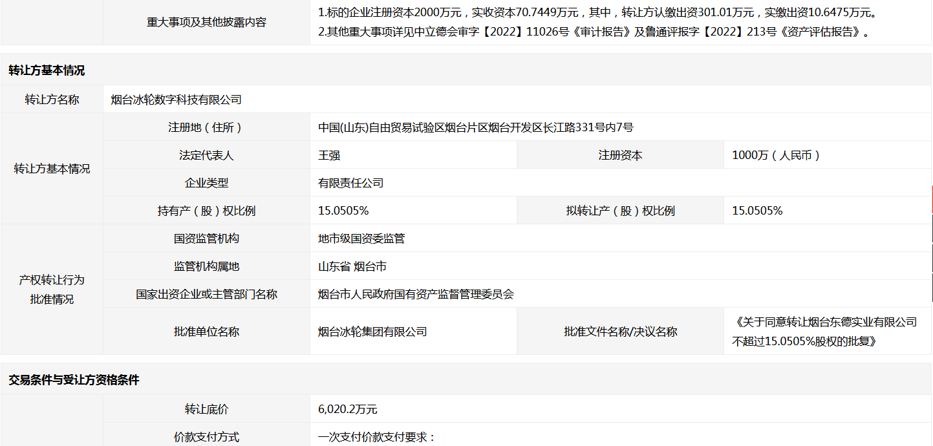
Task: Select the line about 标的企业注册资本2000万元
Action: pyautogui.click(x=597, y=12)
